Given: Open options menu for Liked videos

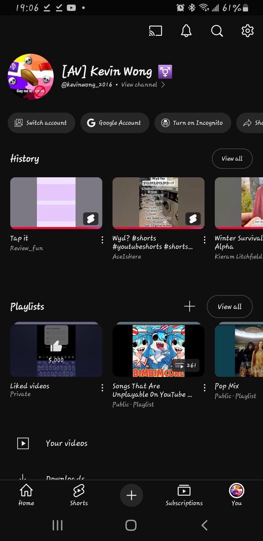Looking at the screenshot, I should coord(102,387).
